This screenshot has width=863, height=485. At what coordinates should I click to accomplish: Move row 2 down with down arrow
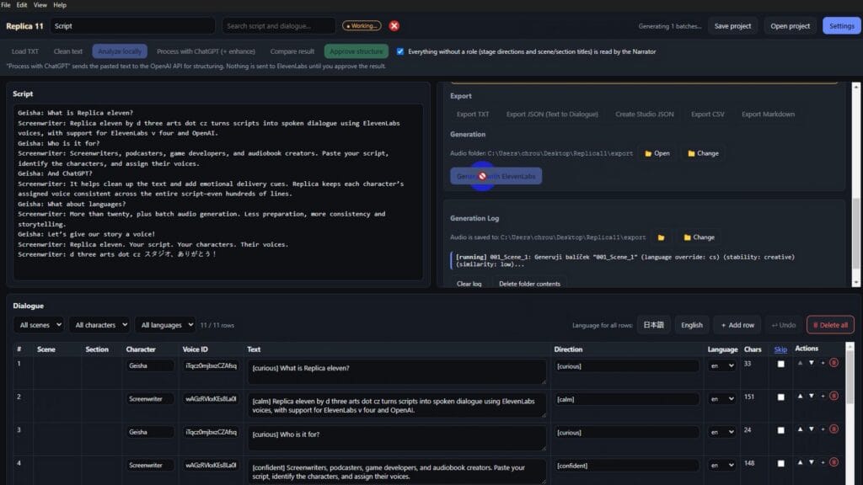point(812,396)
